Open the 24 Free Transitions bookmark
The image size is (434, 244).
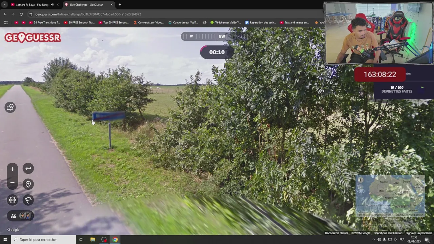tap(44, 23)
